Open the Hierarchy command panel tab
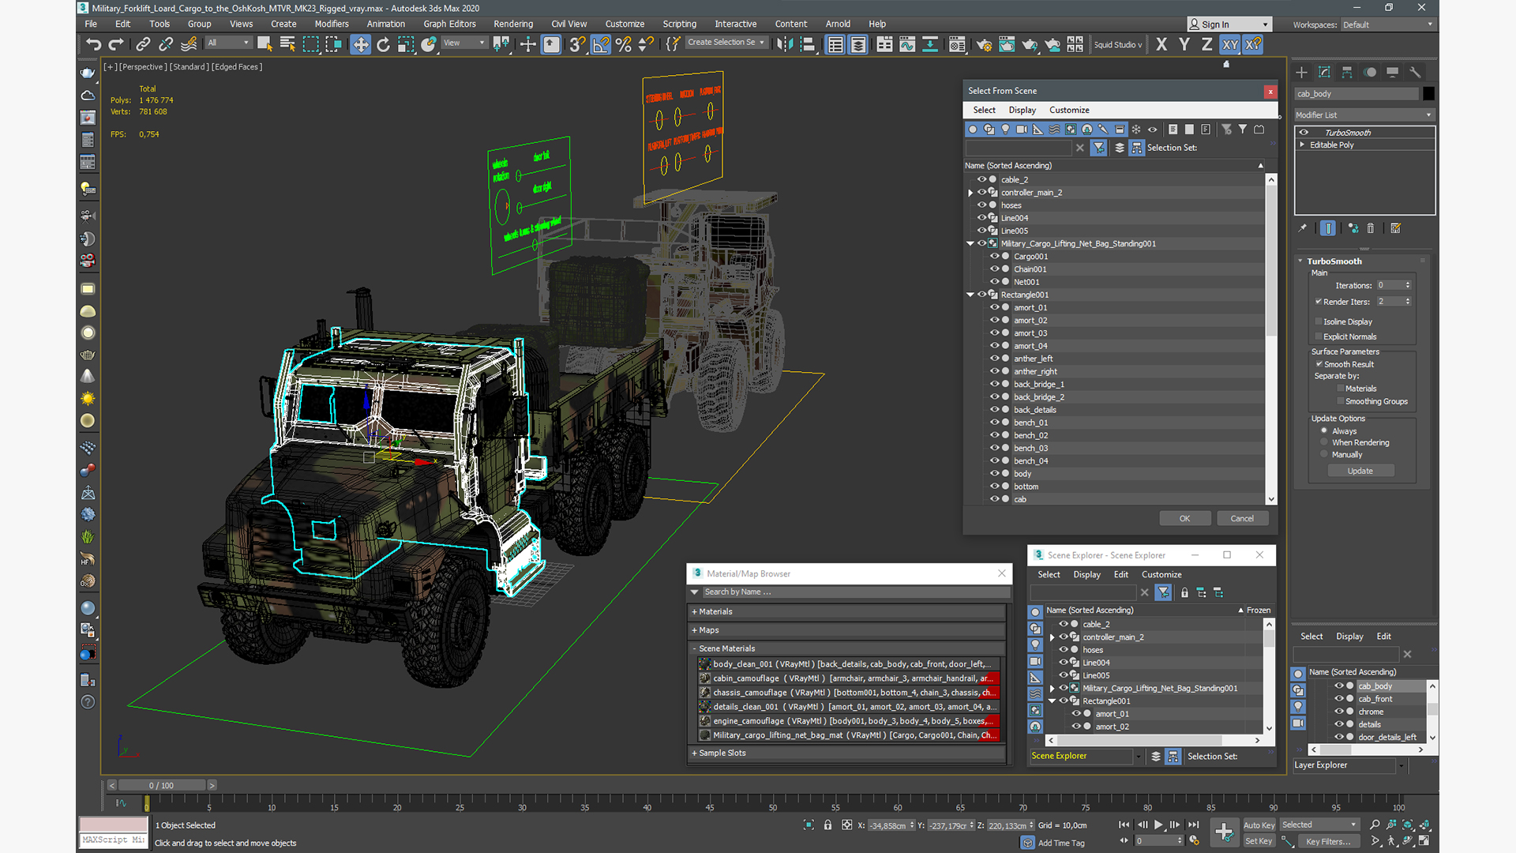Viewport: 1516px width, 853px height. pos(1347,72)
